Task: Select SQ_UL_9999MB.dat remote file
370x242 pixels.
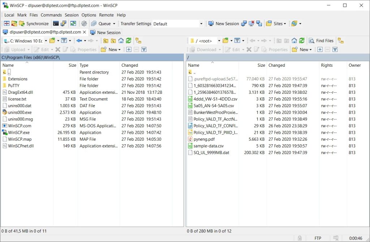Action: click(x=211, y=153)
